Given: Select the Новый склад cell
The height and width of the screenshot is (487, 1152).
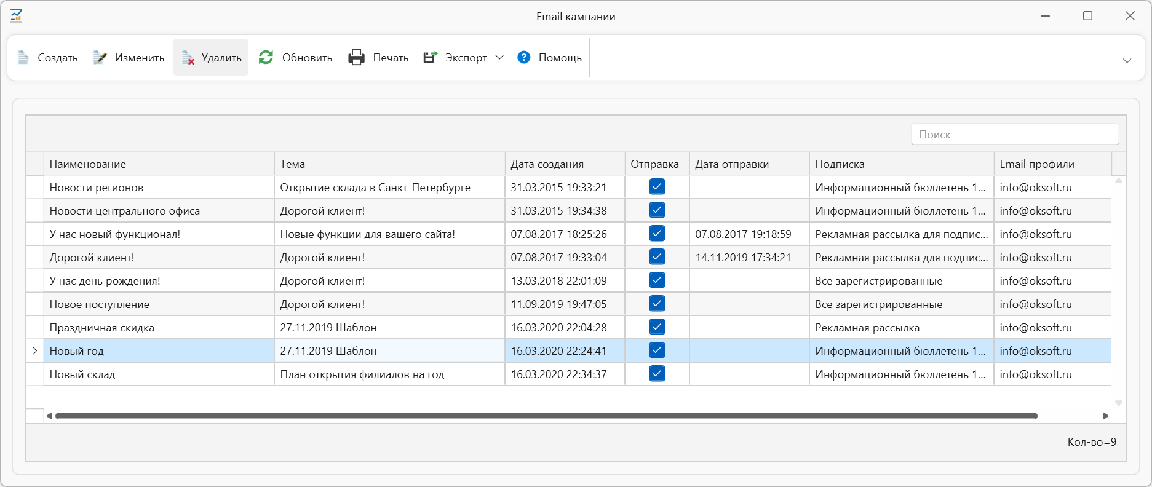Looking at the screenshot, I should [x=159, y=374].
